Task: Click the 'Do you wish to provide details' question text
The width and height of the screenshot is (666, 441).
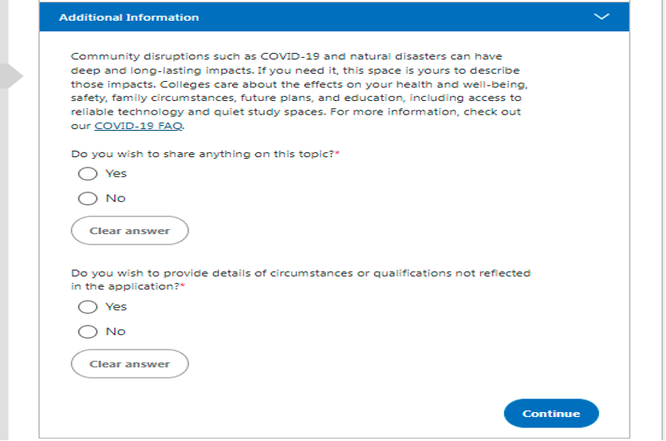Action: pos(301,280)
